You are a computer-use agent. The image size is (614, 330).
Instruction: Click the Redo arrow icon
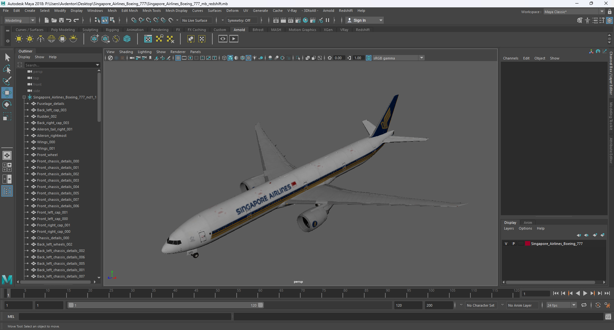coord(76,20)
